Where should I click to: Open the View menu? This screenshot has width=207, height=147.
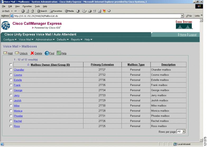tap(17, 6)
